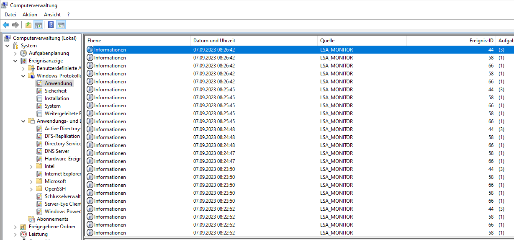
Task: Expand the Microsoft logs folder
Action: pos(31,181)
